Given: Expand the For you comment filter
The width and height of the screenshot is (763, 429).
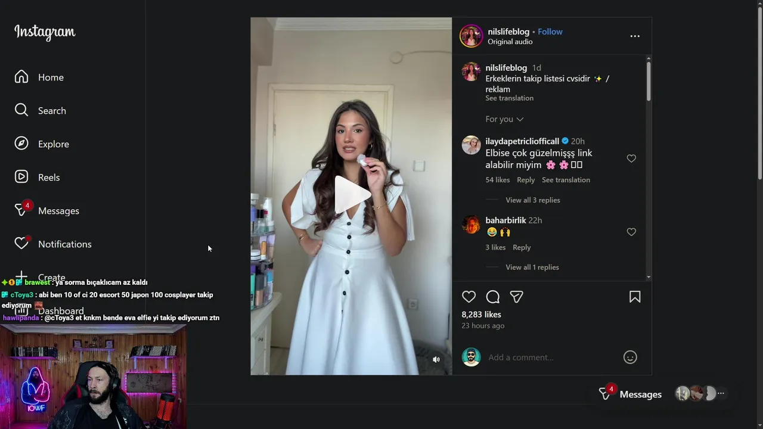Looking at the screenshot, I should point(504,119).
